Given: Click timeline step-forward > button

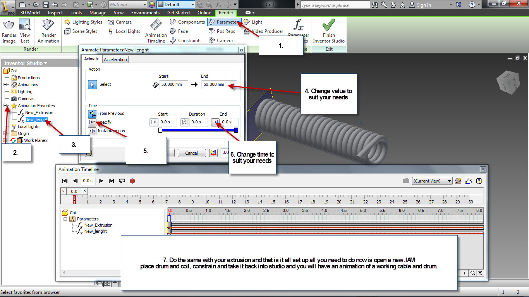Looking at the screenshot, I should click(x=85, y=191).
